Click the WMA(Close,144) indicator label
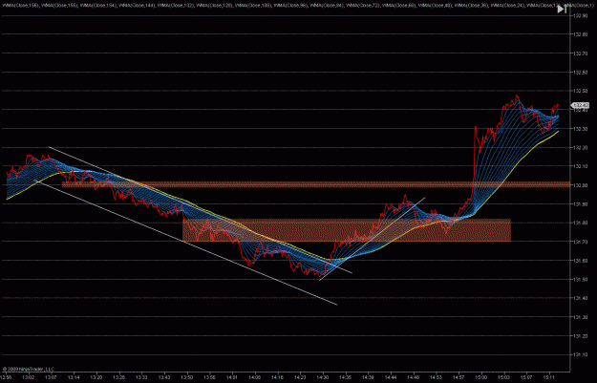 tap(137, 6)
